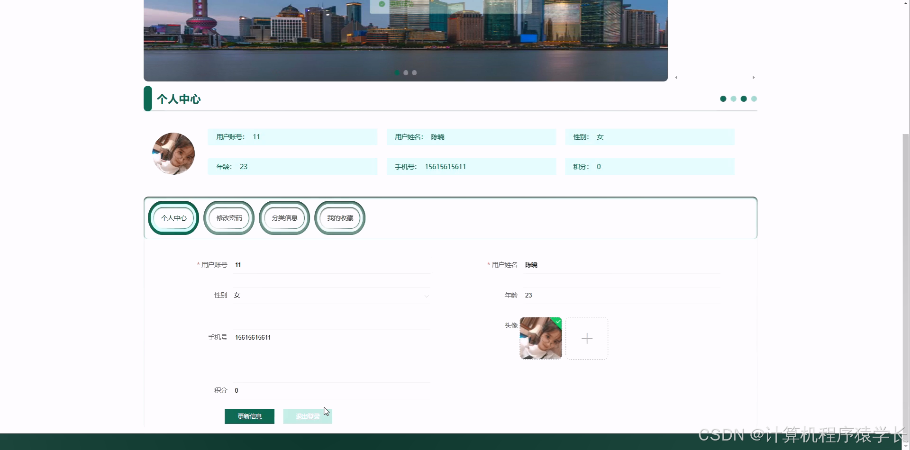Focus the 积分 input field
Screen dimensions: 910x450
(x=331, y=390)
